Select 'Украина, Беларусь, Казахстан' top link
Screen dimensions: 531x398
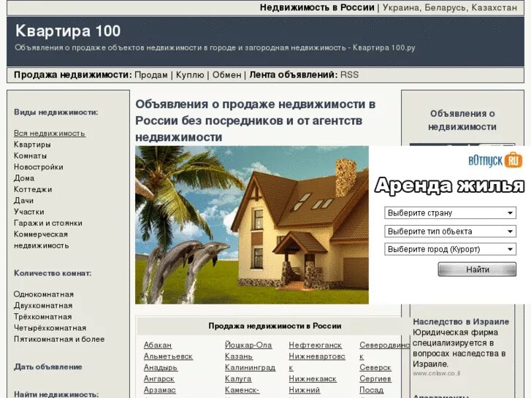click(x=450, y=7)
